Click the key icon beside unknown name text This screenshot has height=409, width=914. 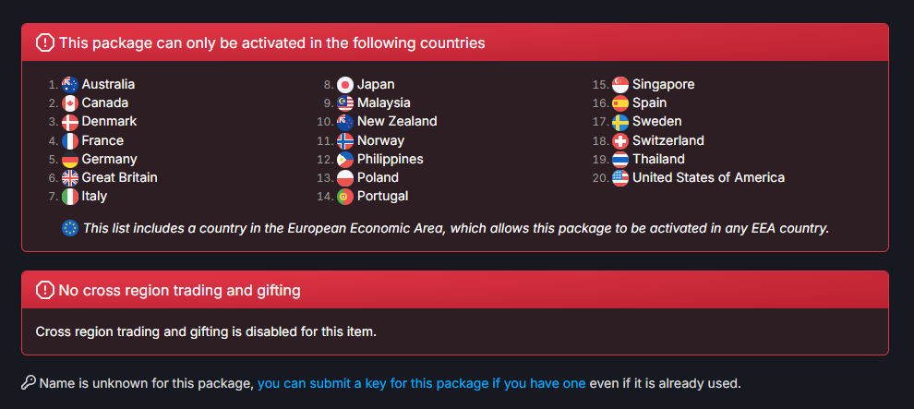(x=28, y=383)
